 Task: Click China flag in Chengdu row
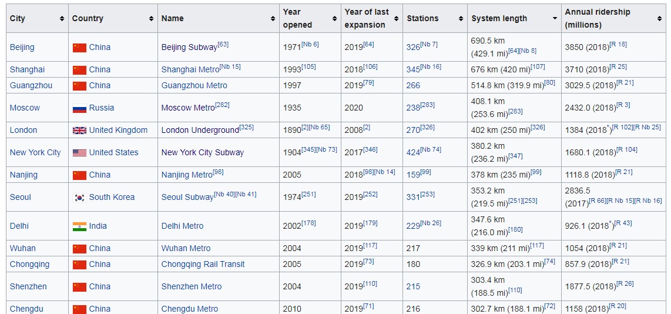click(x=79, y=309)
